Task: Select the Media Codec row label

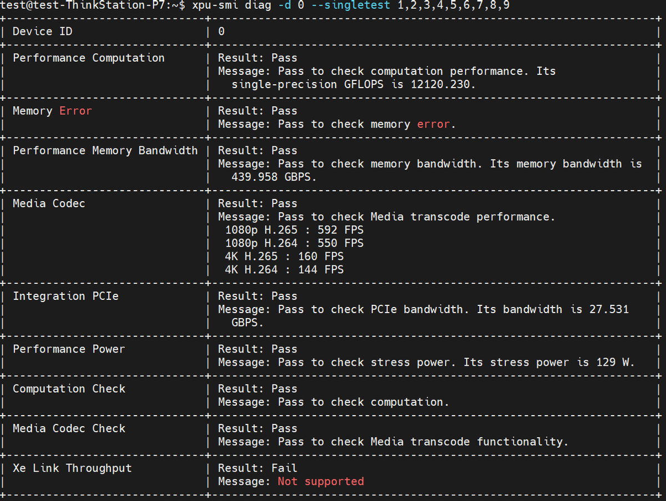Action: point(49,203)
